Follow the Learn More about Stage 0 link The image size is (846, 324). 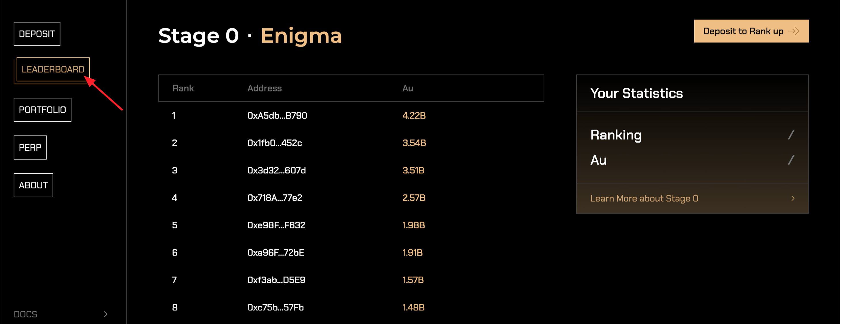point(644,198)
